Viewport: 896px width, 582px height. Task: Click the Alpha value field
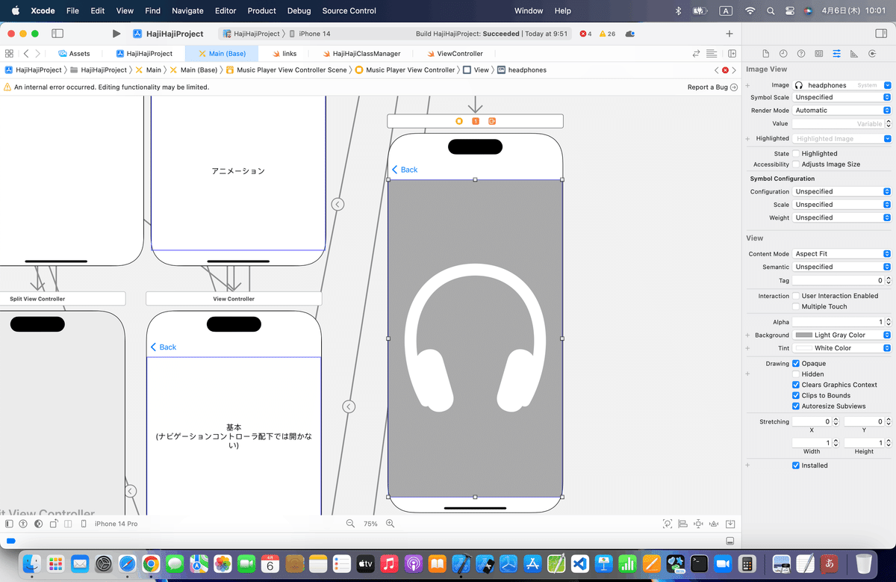838,322
